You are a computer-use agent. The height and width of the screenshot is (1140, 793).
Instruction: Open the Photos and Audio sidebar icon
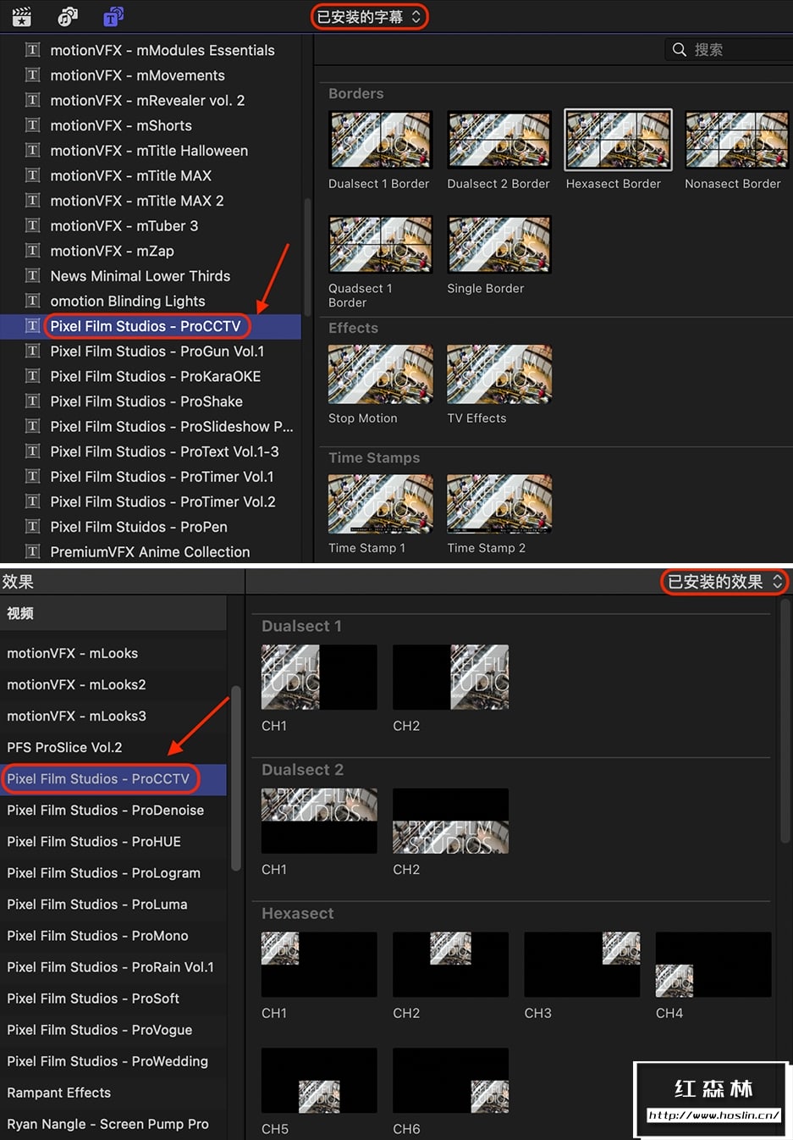click(x=68, y=16)
